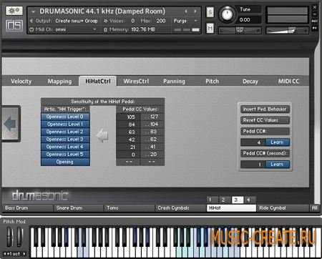The height and width of the screenshot is (259, 322).
Task: Select the HiHat section
Action: pyautogui.click(x=231, y=208)
